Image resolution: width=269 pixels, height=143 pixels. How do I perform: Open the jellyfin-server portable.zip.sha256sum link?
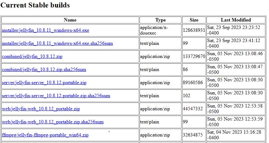click(x=56, y=96)
